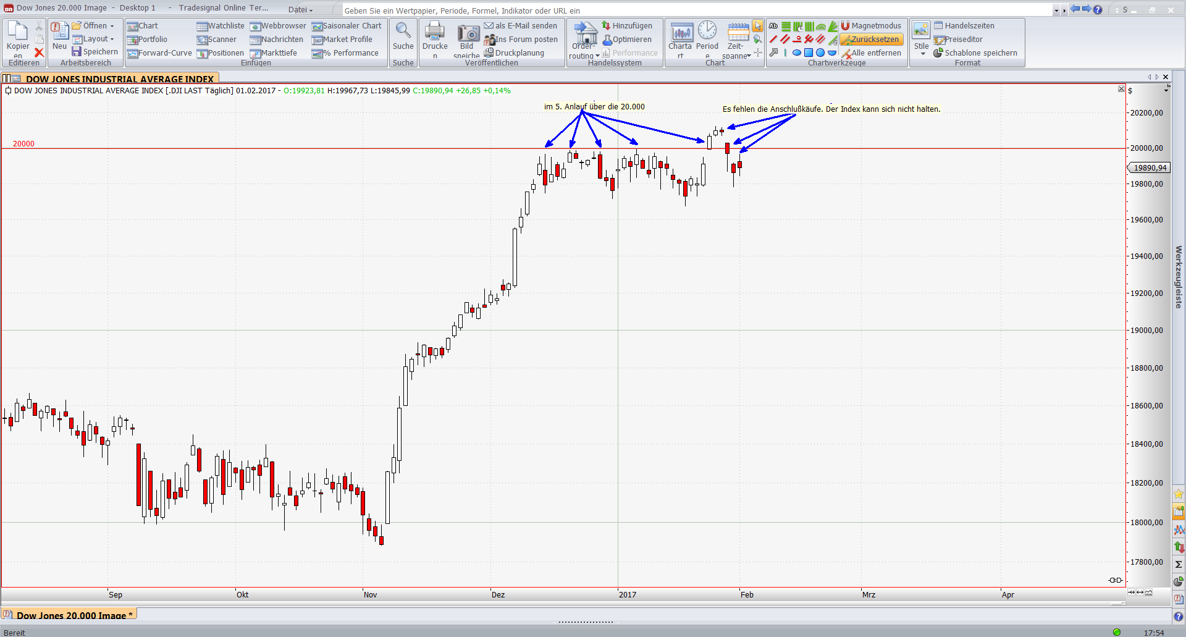Open the Sigma sidebar panel icon

click(x=1179, y=564)
